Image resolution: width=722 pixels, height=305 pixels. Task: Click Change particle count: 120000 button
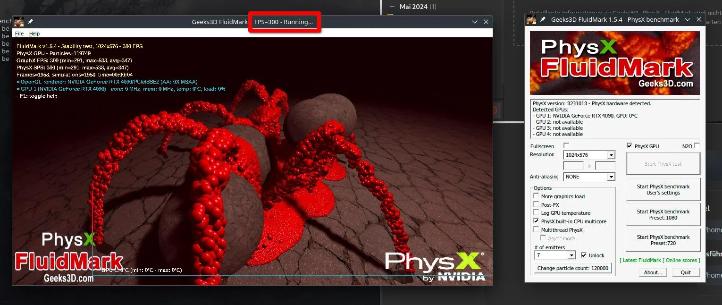click(573, 268)
